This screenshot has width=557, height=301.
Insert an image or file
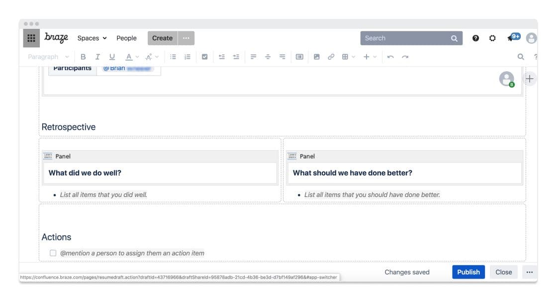[x=316, y=57]
